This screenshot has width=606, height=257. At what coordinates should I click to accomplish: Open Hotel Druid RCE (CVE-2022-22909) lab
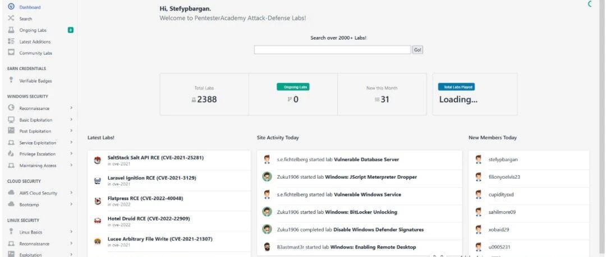(x=148, y=218)
